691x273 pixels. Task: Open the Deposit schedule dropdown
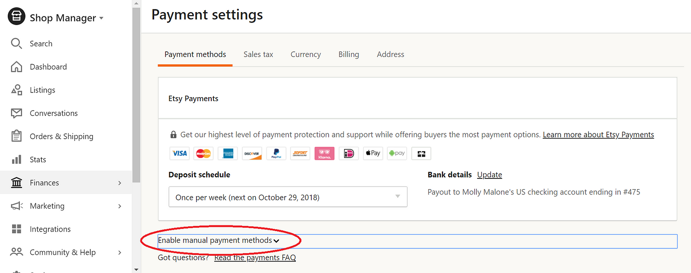tap(288, 197)
